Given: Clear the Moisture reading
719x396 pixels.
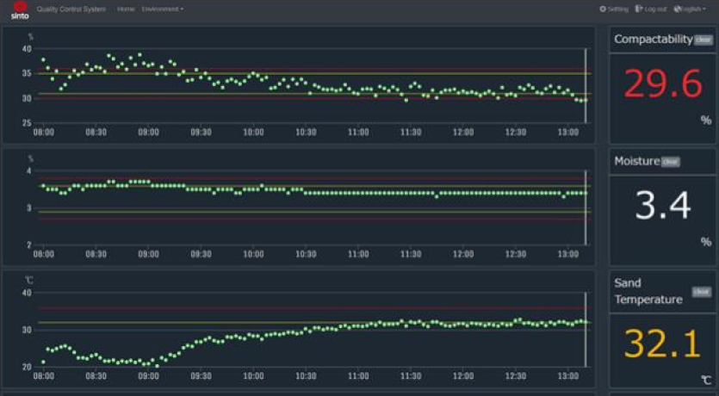Looking at the screenshot, I should coord(670,162).
